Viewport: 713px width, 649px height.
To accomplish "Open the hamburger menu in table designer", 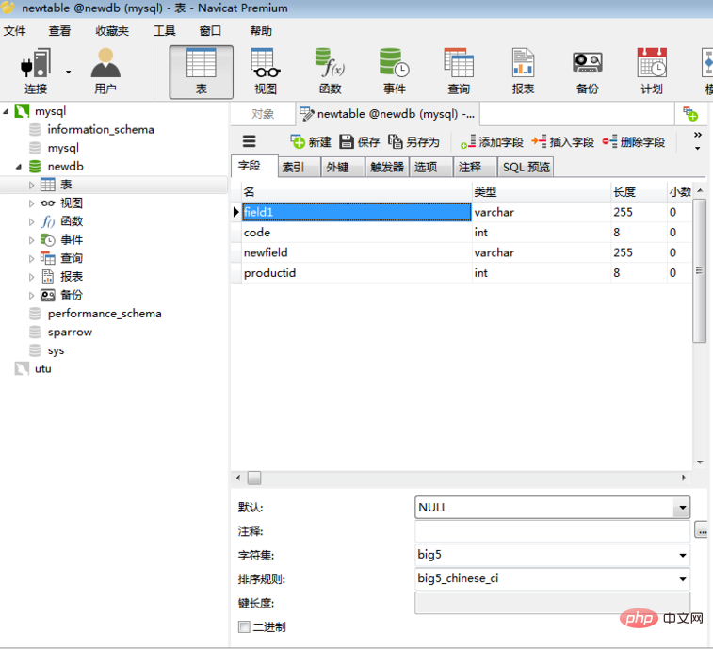I will 249,141.
